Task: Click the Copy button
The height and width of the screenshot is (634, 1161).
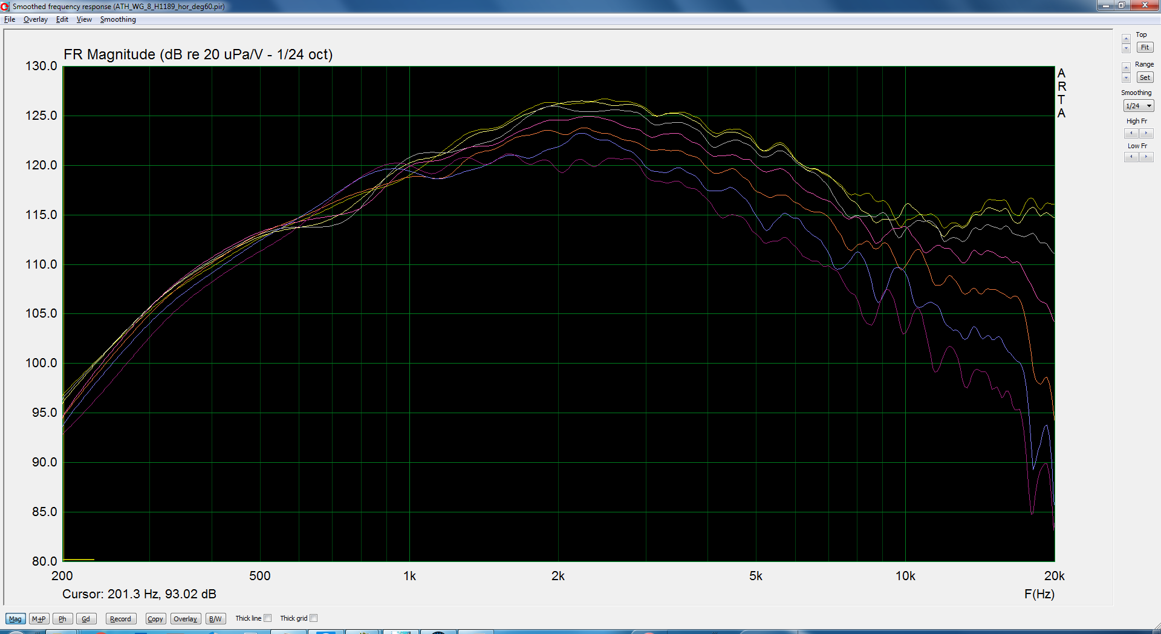Action: coord(155,619)
